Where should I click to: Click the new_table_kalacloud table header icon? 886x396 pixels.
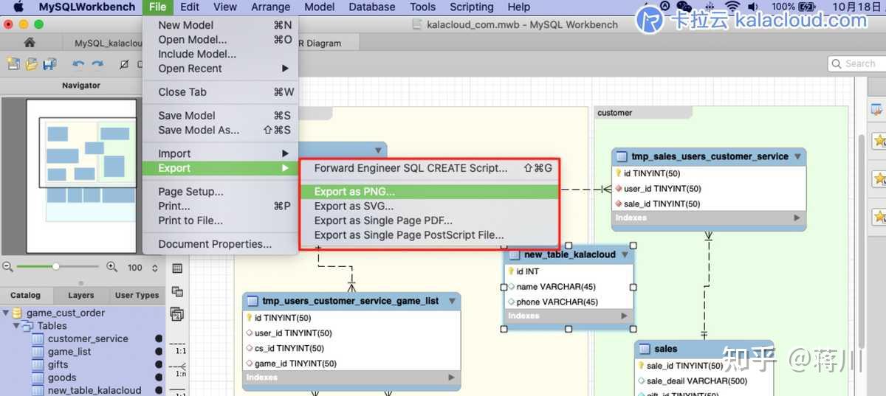click(x=515, y=254)
